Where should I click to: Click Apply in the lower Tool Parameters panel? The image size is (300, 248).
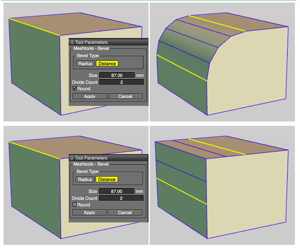coord(89,212)
